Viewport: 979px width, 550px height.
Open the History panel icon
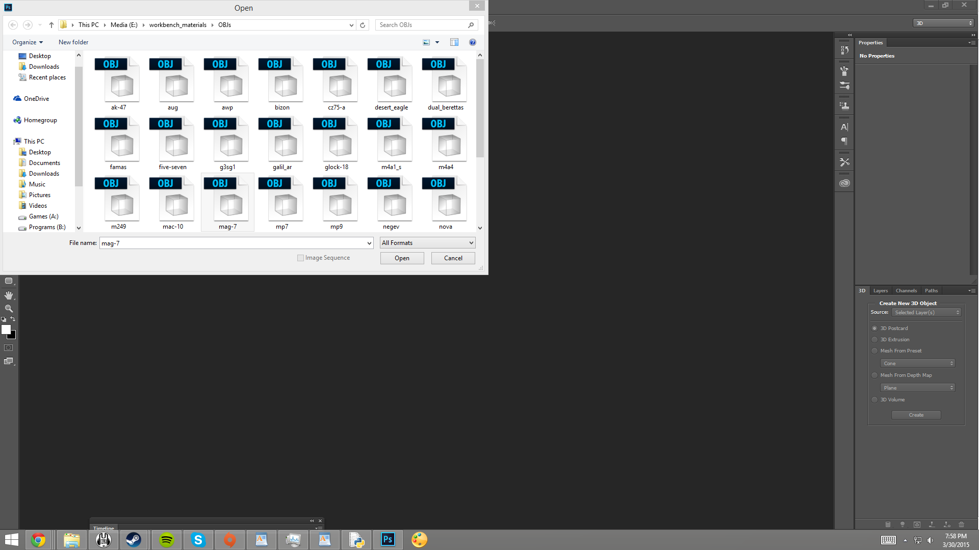844,50
